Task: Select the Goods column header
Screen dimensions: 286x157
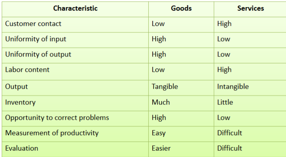Action: tap(181, 8)
